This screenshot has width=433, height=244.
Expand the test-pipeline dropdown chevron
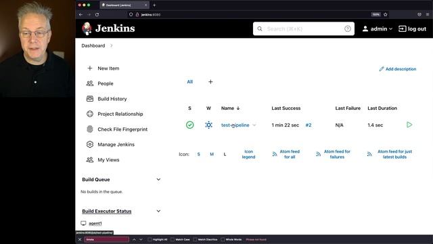(254, 125)
